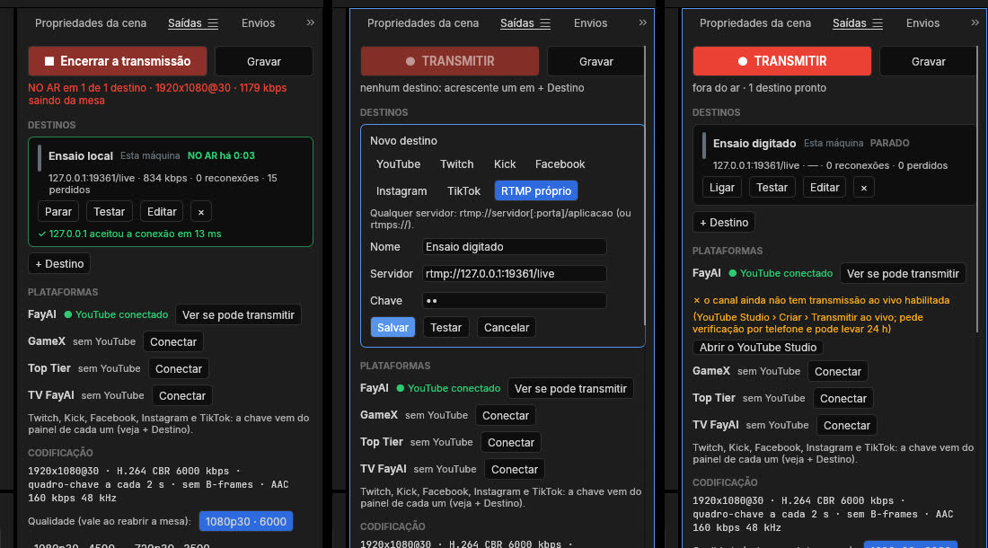Open Saídas menu icon in right panel
This screenshot has width=988, height=548.
click(878, 23)
